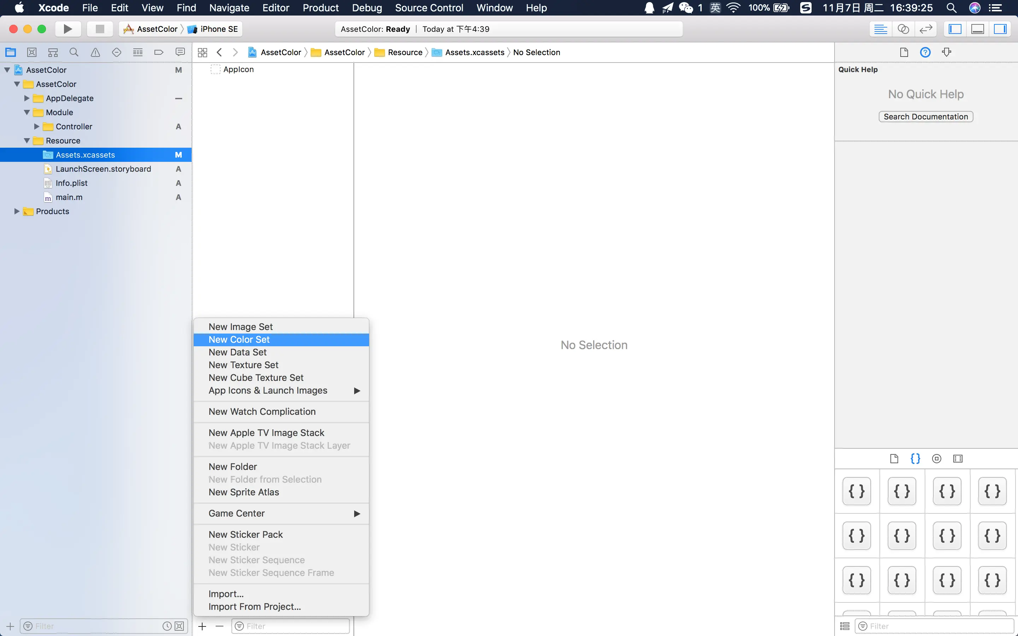1018x636 pixels.
Task: Show the code snippet library braces icon
Action: pyautogui.click(x=915, y=459)
